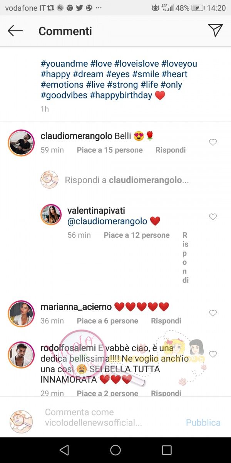Viewport: 231px width, 463px height.
Task: Open the direct message paper plane icon
Action: click(215, 30)
